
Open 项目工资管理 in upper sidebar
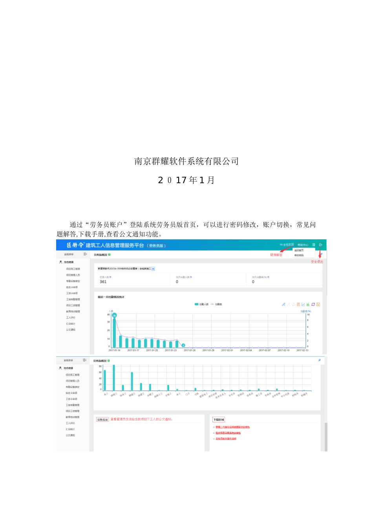pos(73,305)
